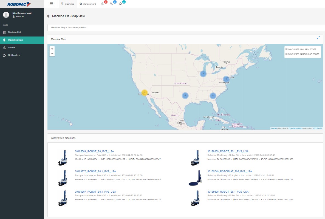This screenshot has height=219, width=325.
Task: Switch to the Machines tab
Action: point(68,4)
